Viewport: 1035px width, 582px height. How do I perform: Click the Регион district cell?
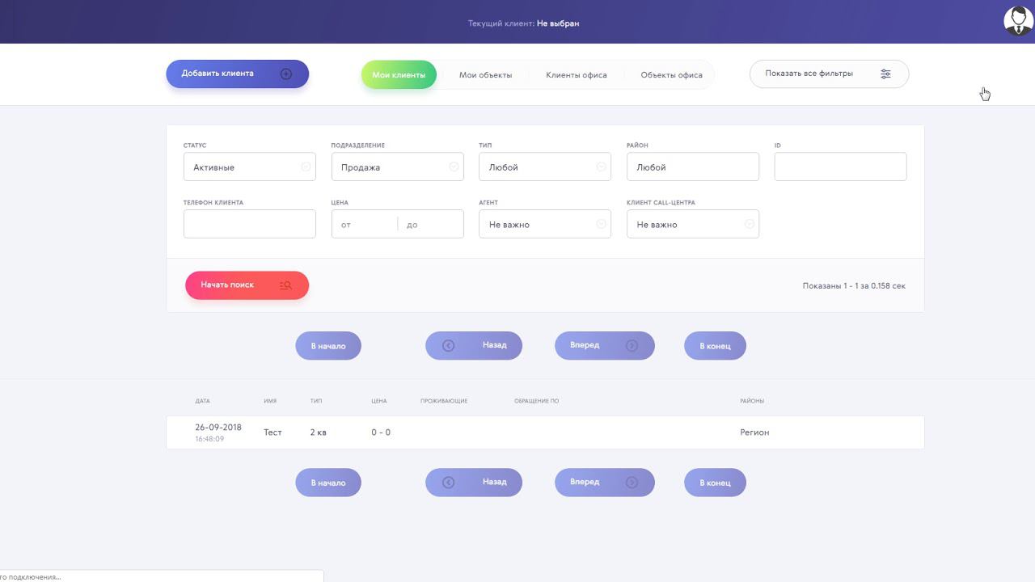(754, 432)
